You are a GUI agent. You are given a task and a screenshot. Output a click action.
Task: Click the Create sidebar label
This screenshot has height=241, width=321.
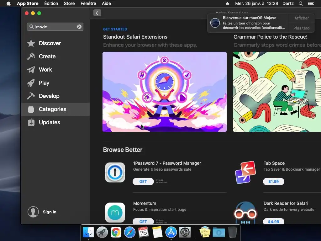(47, 56)
